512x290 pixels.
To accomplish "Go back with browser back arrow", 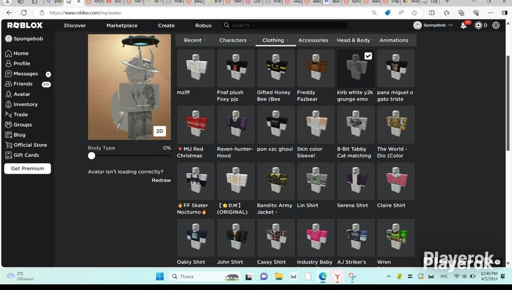I will [9, 13].
